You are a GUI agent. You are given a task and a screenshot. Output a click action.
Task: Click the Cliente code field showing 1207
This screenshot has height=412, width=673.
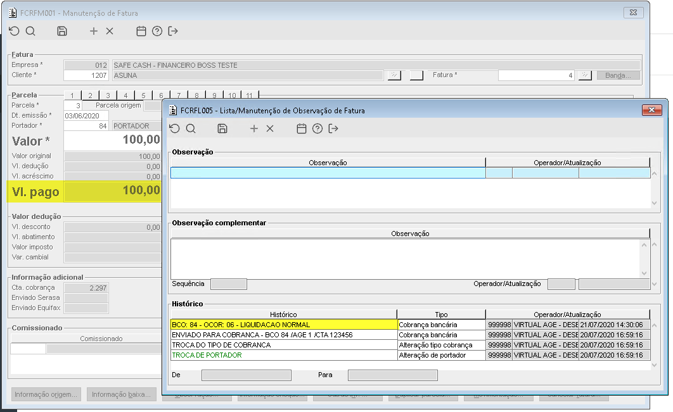pyautogui.click(x=86, y=75)
